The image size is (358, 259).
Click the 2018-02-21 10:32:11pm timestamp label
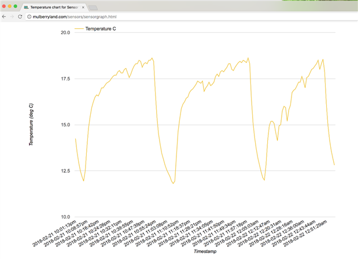coord(100,234)
